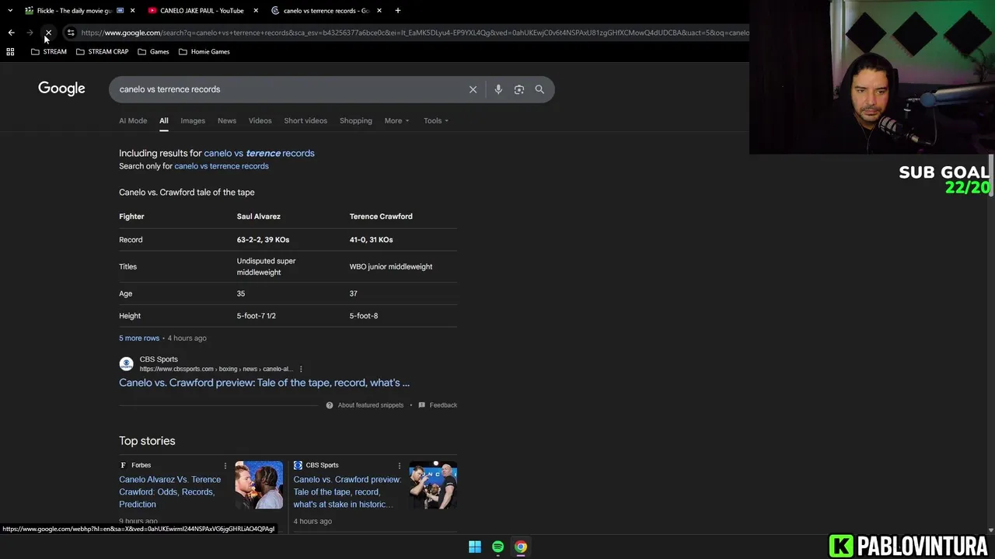The image size is (995, 559).
Task: Switch to Short videos results
Action: click(x=305, y=121)
